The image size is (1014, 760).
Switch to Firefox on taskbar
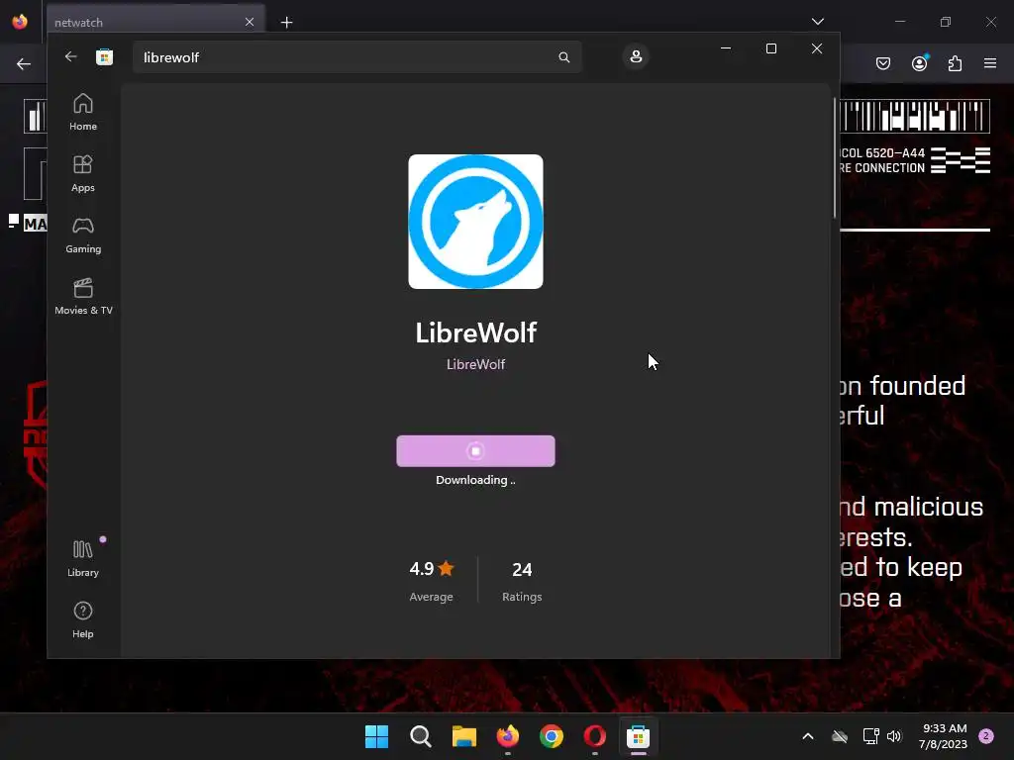pyautogui.click(x=508, y=736)
